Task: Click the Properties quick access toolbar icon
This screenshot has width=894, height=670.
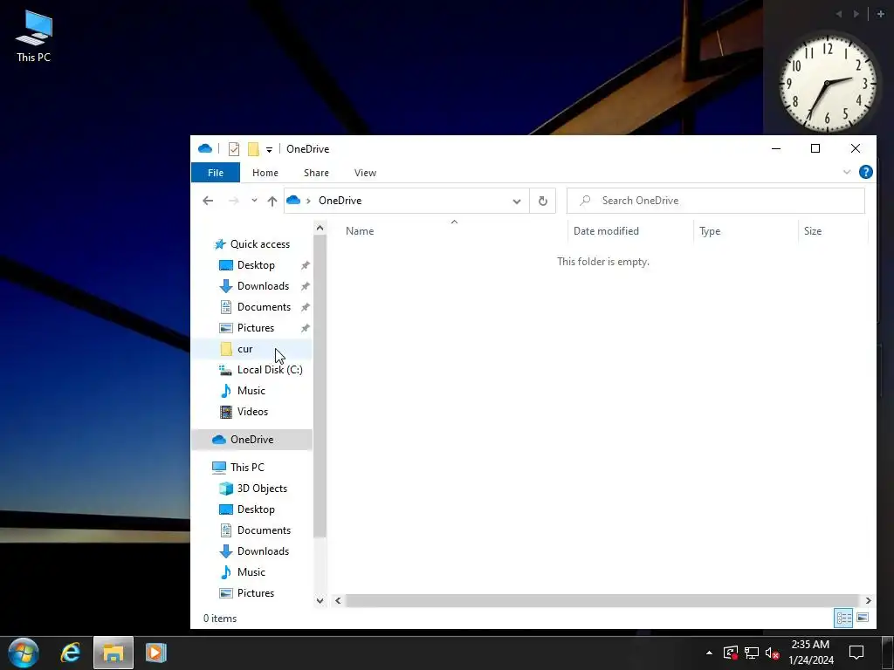Action: click(234, 149)
